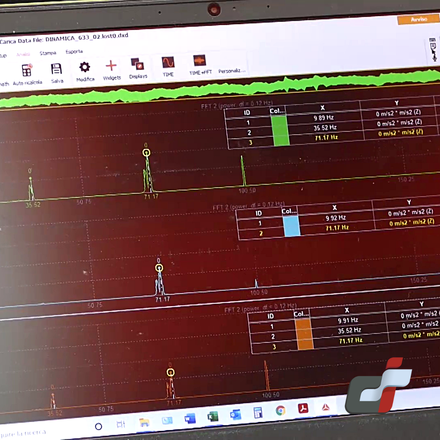The width and height of the screenshot is (440, 440).
Task: Pick the orange color swatch in the bottom table
Action: click(x=304, y=334)
